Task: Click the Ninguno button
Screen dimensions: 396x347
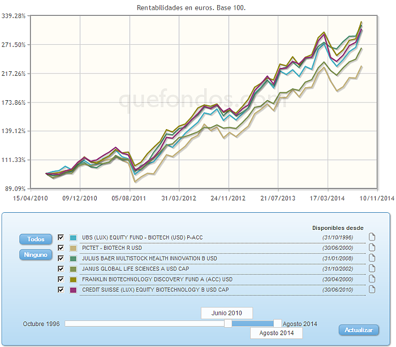Action: 36,255
